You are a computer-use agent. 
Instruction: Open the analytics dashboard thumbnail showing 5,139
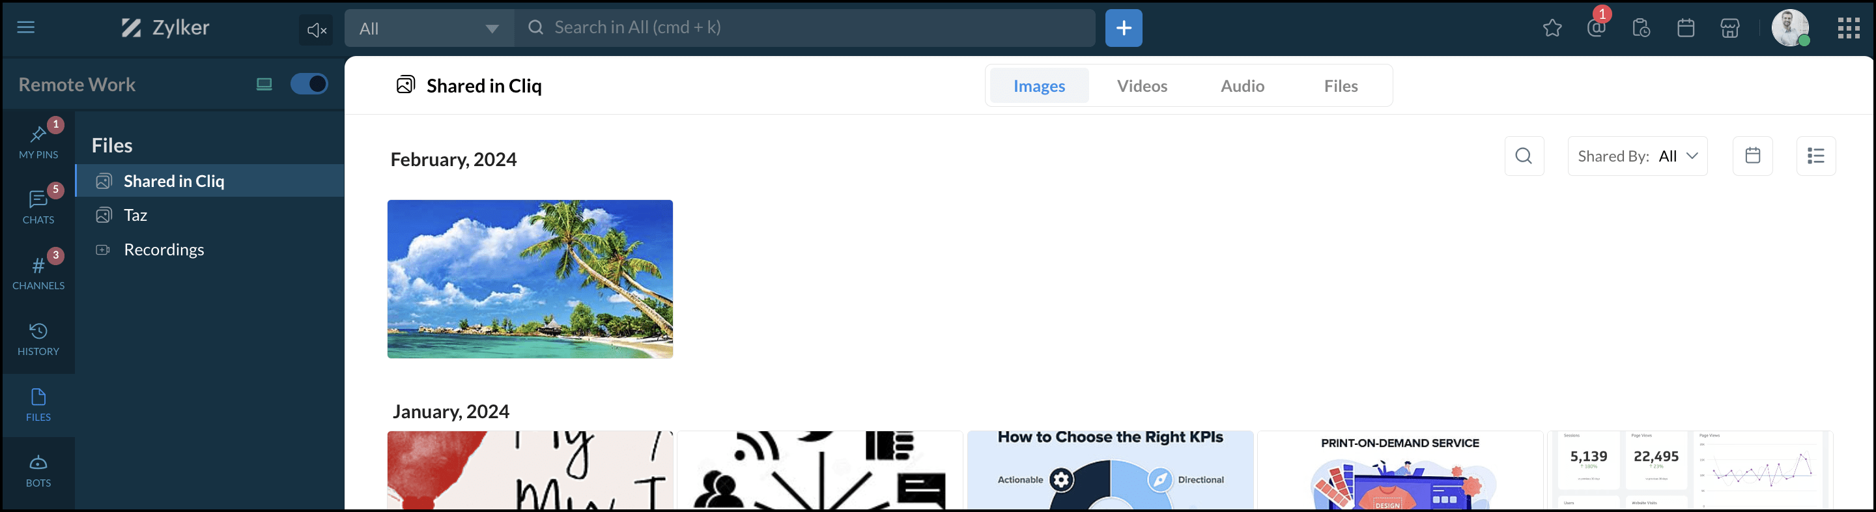(1690, 470)
